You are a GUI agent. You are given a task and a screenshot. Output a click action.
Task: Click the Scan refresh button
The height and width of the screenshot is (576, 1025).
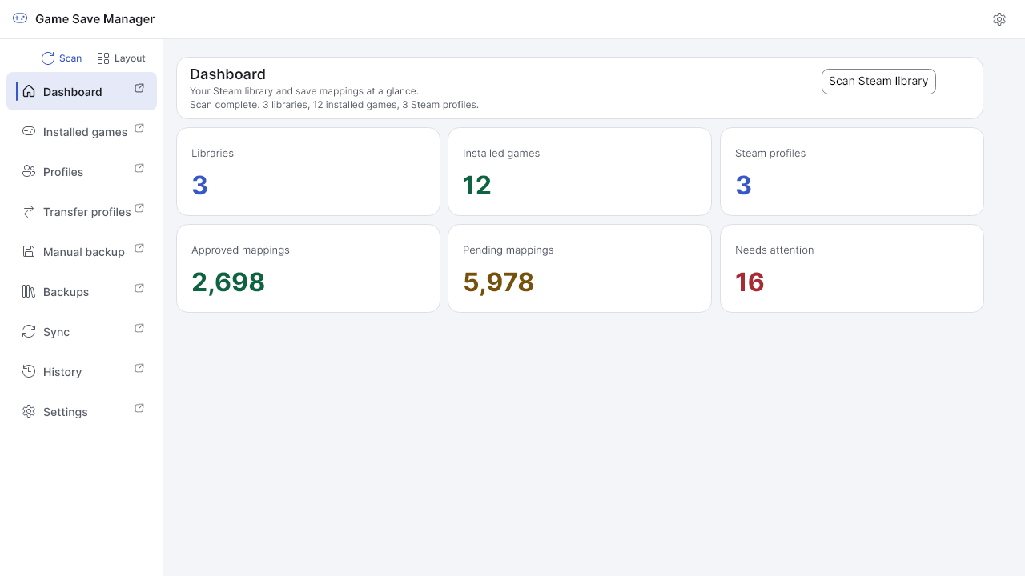(x=62, y=58)
